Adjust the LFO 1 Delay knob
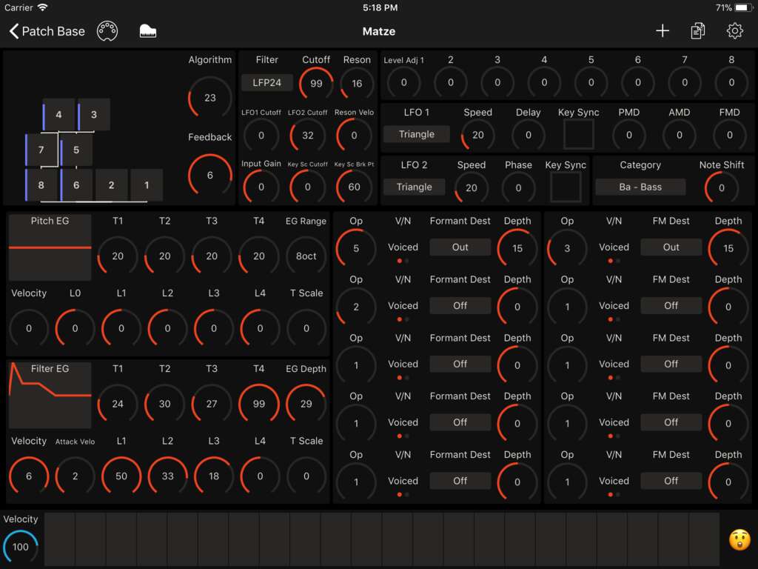The width and height of the screenshot is (758, 569). click(528, 135)
